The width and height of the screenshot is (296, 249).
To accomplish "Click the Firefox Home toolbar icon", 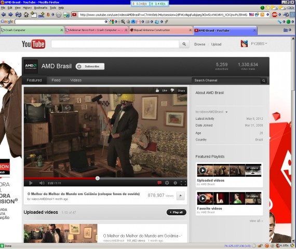I will point(26,15).
